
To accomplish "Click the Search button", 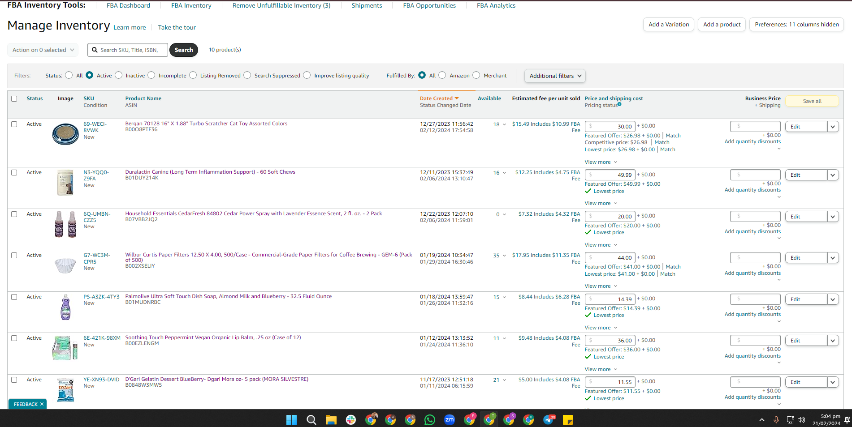I will 184,50.
